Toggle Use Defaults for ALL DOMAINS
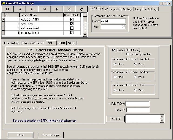Viewport: 173px width, 140px height. click(x=72, y=19)
